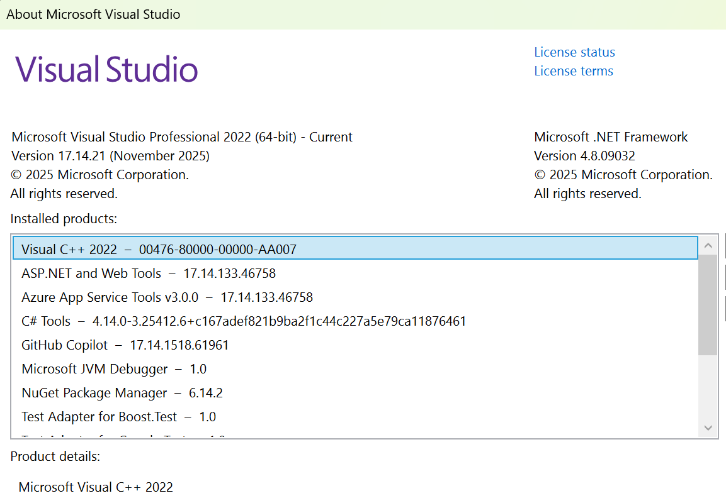
Task: Click the installed products scroll up arrow
Action: pos(708,245)
